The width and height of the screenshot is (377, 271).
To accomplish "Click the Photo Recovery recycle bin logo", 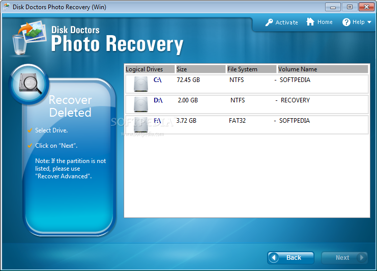I will click(x=30, y=38).
